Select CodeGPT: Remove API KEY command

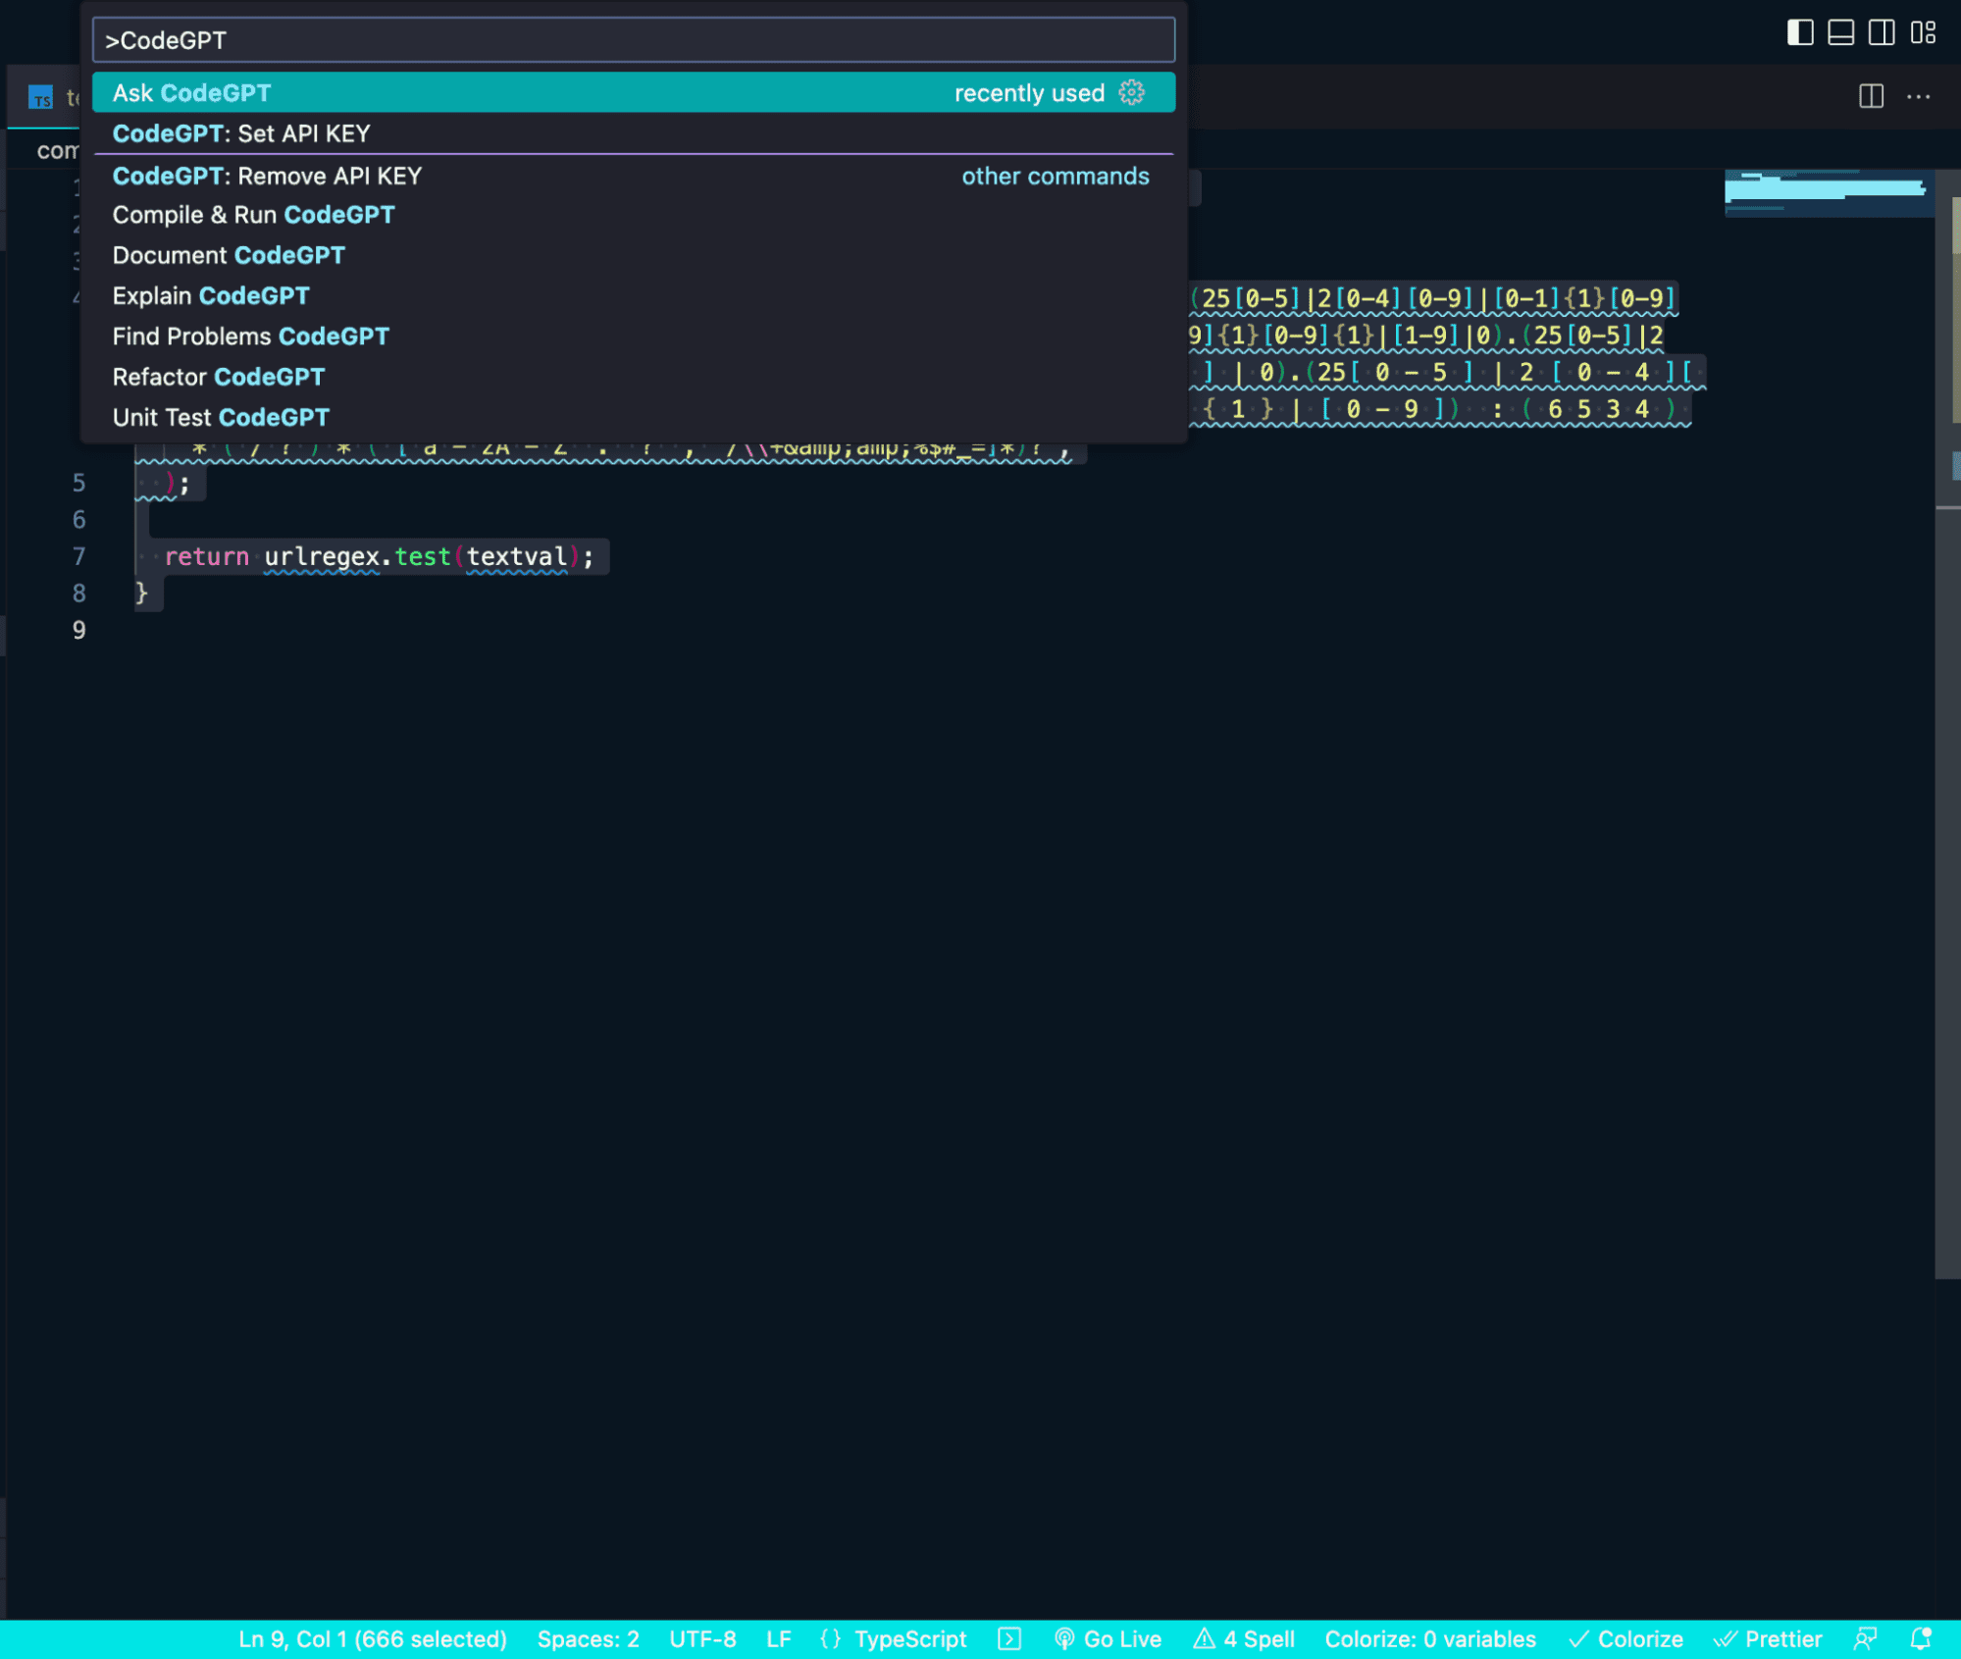(x=633, y=177)
